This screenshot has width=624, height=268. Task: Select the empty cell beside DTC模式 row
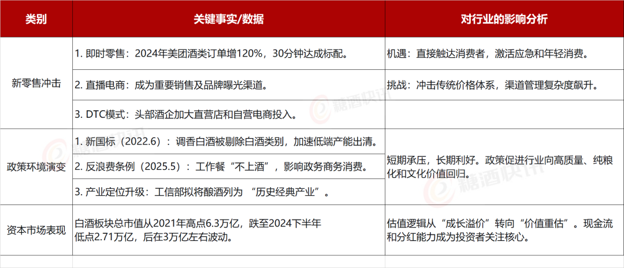504,114
